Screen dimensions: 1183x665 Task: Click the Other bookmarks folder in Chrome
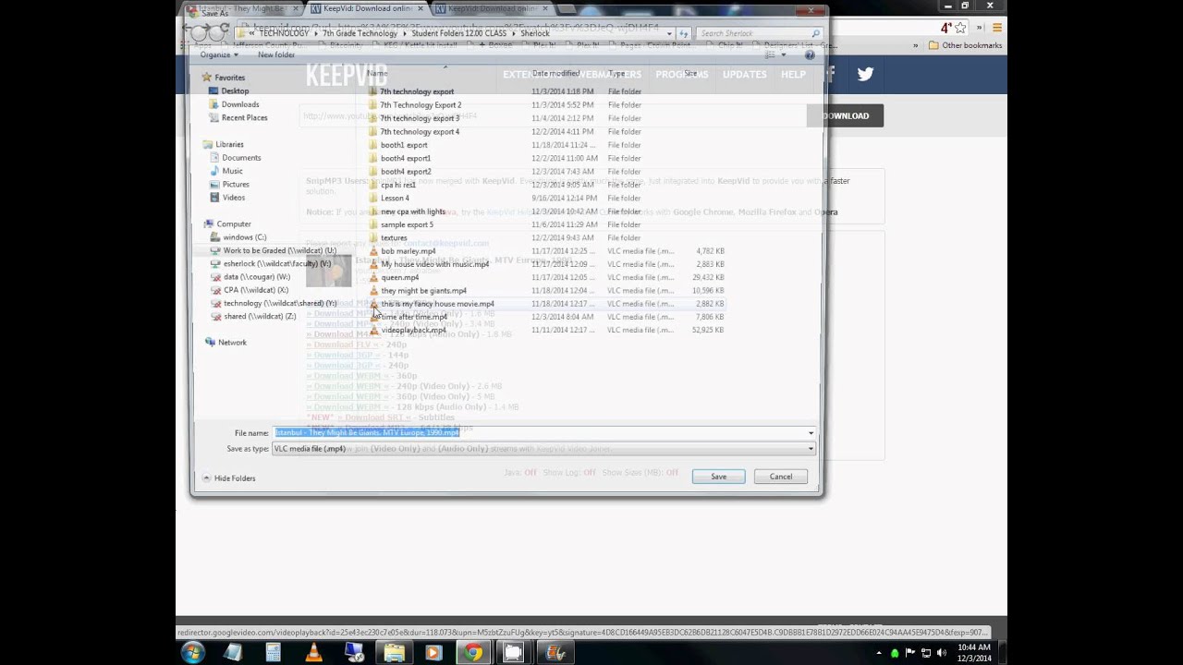[x=965, y=45]
